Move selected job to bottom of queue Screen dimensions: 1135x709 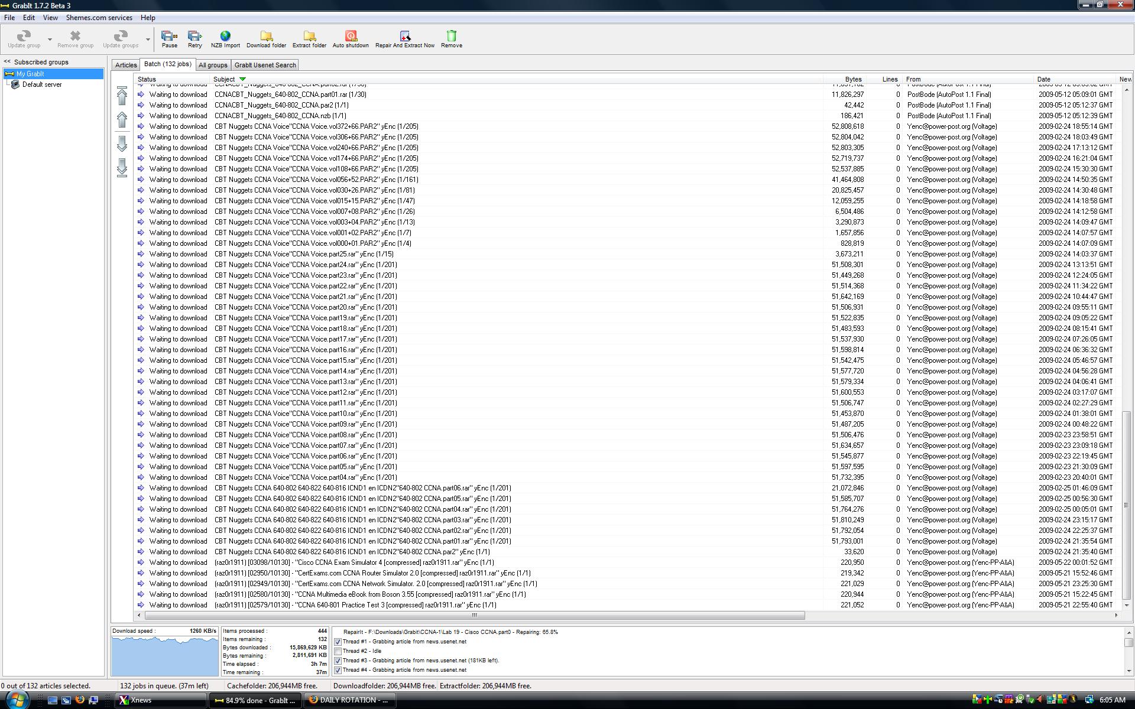click(122, 168)
